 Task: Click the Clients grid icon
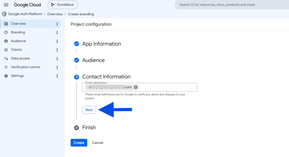(x=6, y=50)
